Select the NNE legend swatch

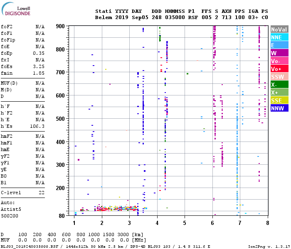pyautogui.click(x=279, y=37)
